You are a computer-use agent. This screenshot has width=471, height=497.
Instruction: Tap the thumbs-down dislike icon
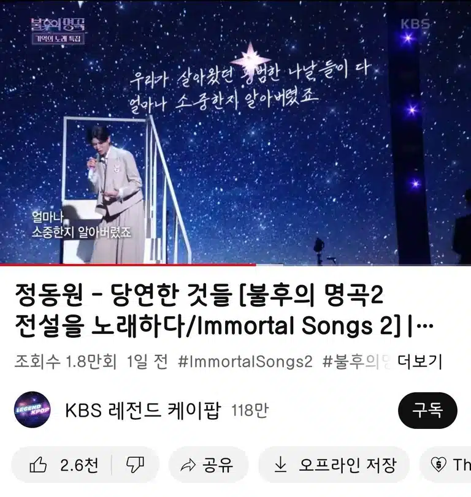pyautogui.click(x=135, y=465)
